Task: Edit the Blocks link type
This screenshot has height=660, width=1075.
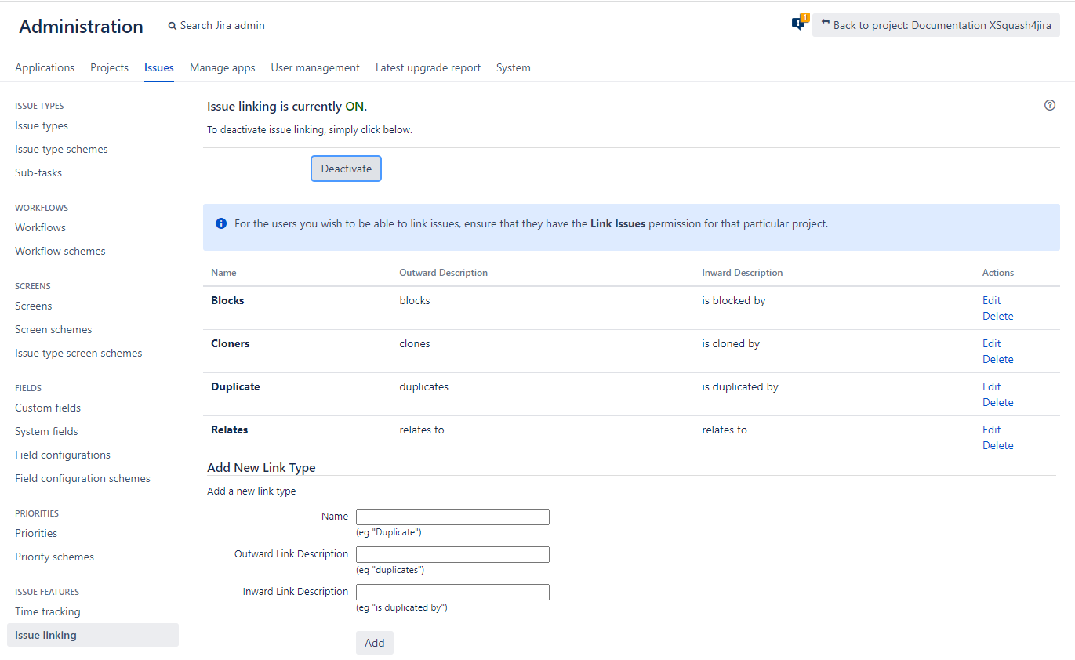Action: click(991, 300)
